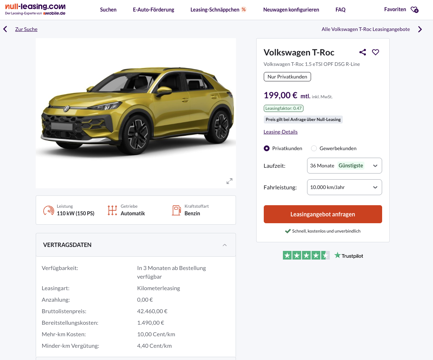
Task: Expand the car image to fullscreen
Action: (x=229, y=181)
